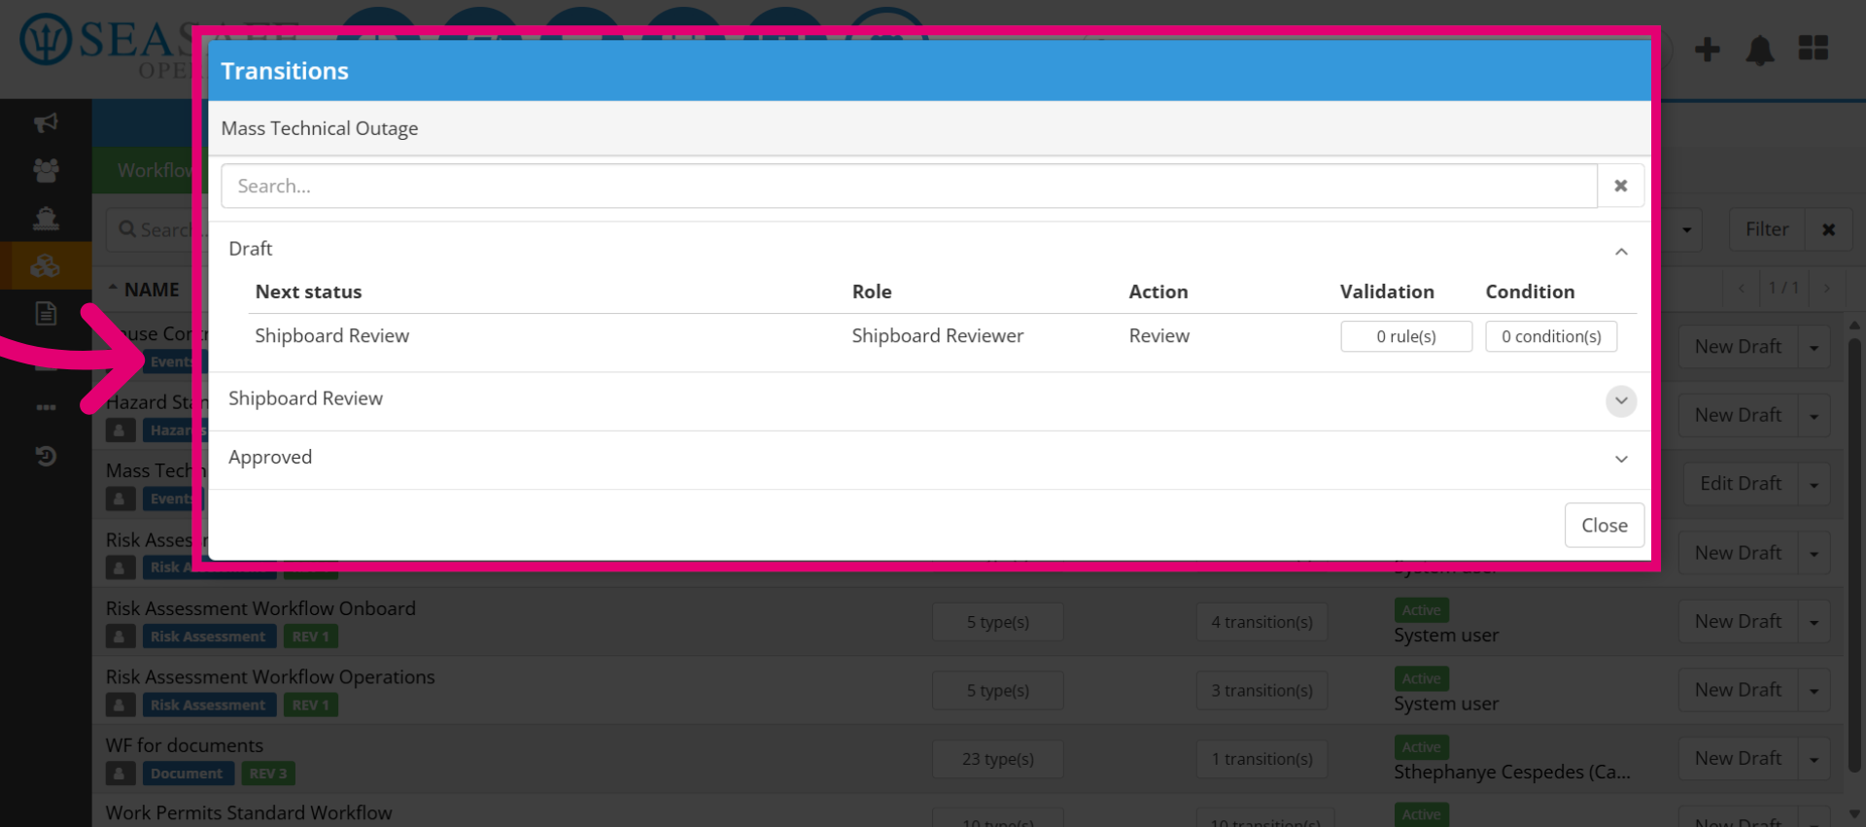Open 1 transition(s) for WF for documents
The height and width of the screenshot is (827, 1866).
(1261, 759)
